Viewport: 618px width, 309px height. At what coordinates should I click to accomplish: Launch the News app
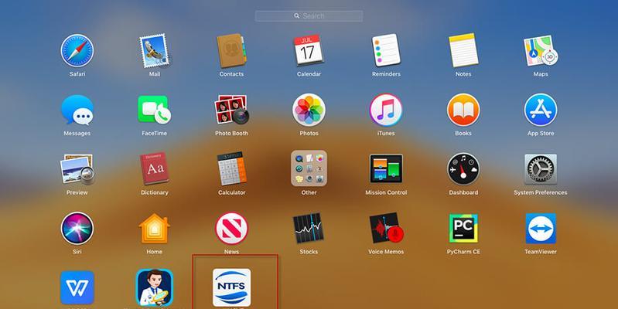[231, 229]
